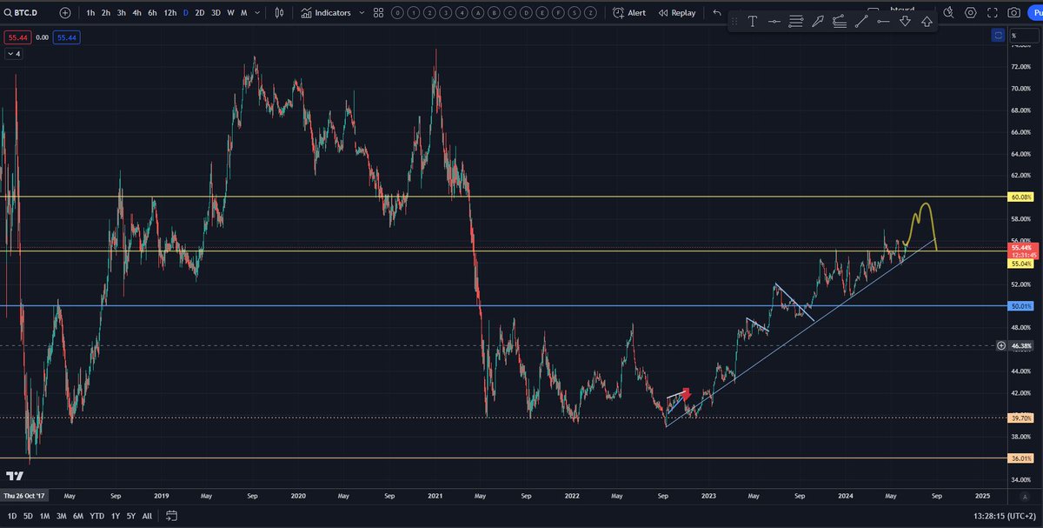Open the indicator templates grid icon
This screenshot has height=528, width=1043.
tap(378, 13)
